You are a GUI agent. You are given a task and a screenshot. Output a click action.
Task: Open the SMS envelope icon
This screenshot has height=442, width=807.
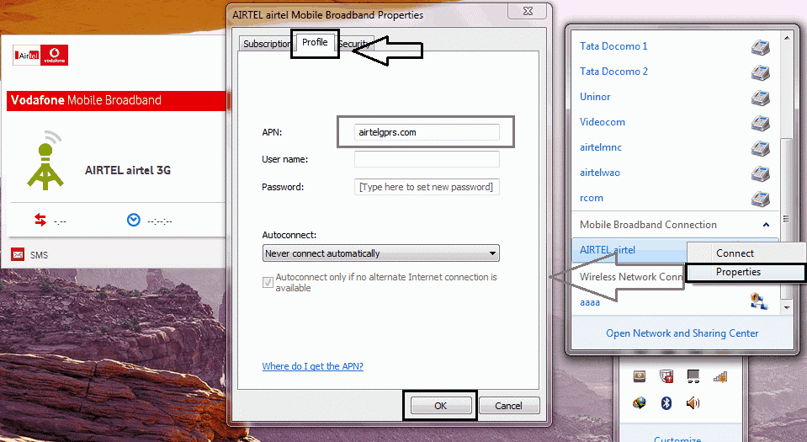pos(18,254)
